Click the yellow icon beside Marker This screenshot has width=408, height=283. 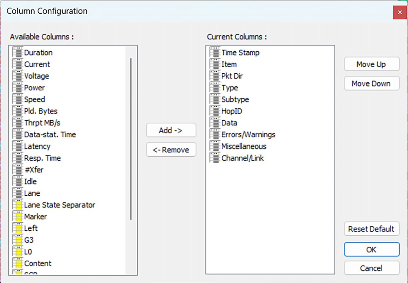point(17,216)
